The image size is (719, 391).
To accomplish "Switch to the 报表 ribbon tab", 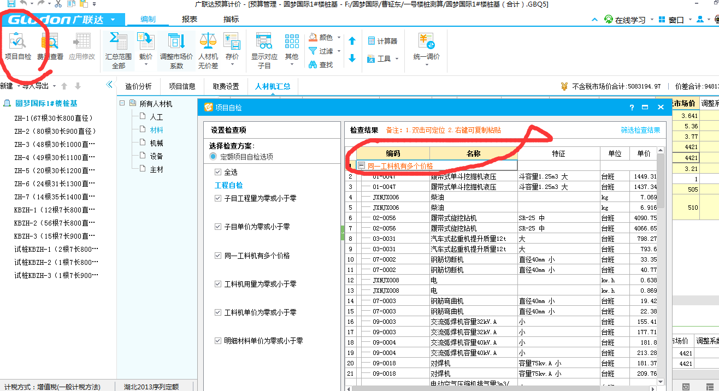I will point(190,19).
